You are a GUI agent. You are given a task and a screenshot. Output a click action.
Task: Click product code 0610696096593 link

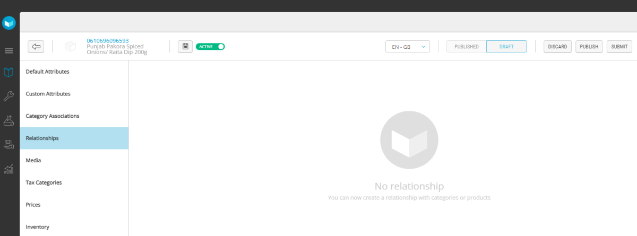tap(107, 41)
